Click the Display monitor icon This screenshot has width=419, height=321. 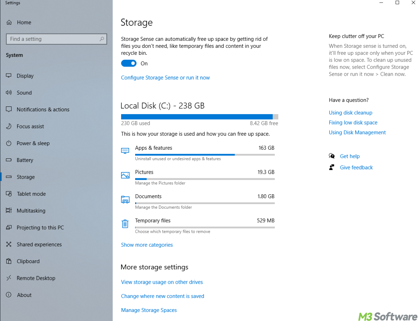(9, 76)
